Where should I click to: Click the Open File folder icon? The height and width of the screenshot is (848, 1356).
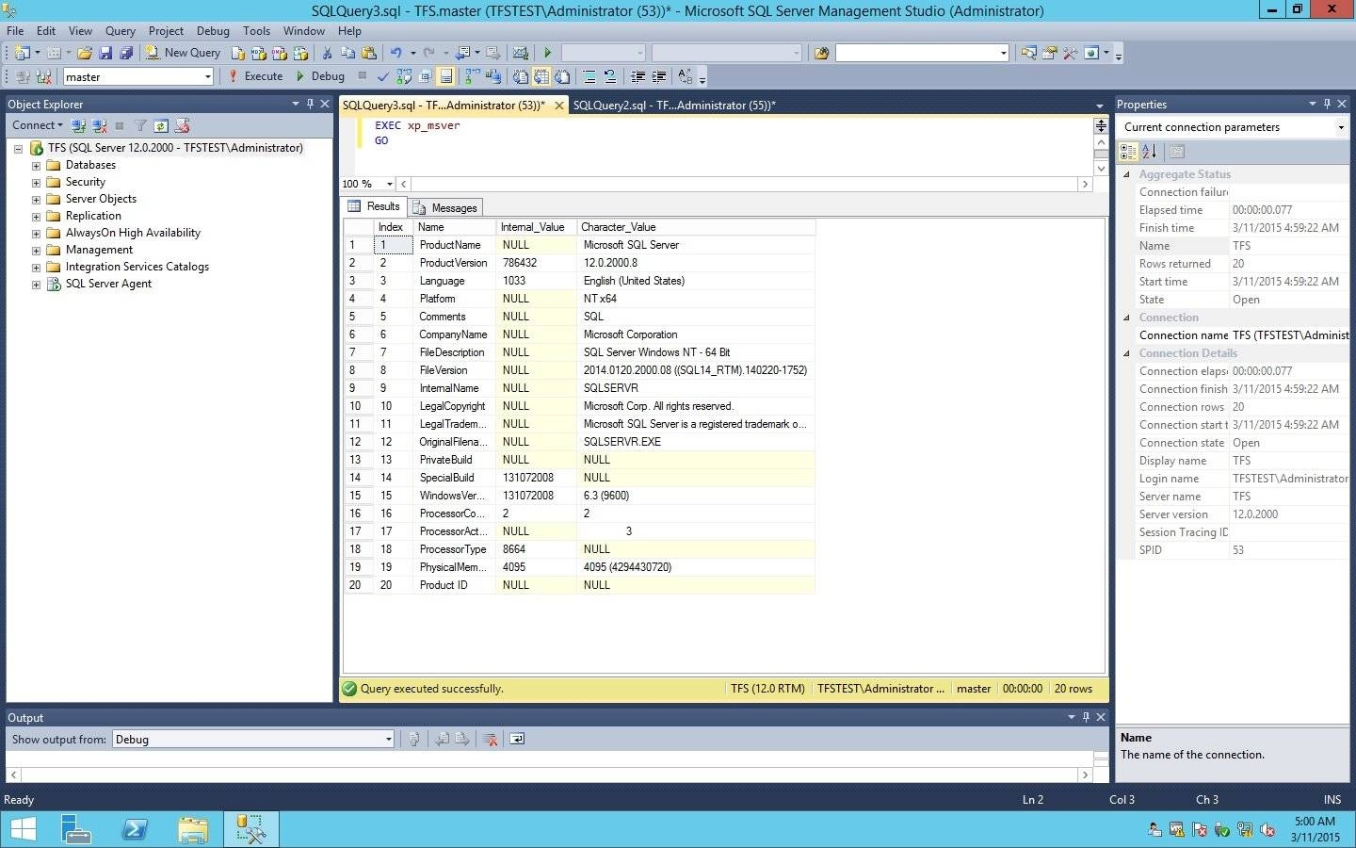85,53
